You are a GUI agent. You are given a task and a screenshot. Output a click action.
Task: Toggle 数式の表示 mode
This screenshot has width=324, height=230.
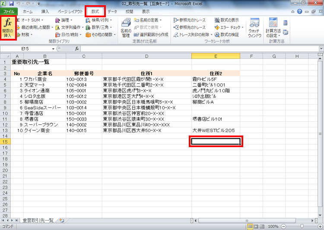point(227,20)
